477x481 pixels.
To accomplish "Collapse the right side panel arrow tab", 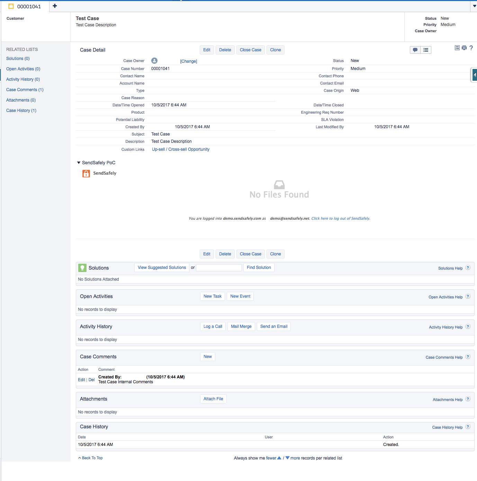I will pyautogui.click(x=475, y=75).
